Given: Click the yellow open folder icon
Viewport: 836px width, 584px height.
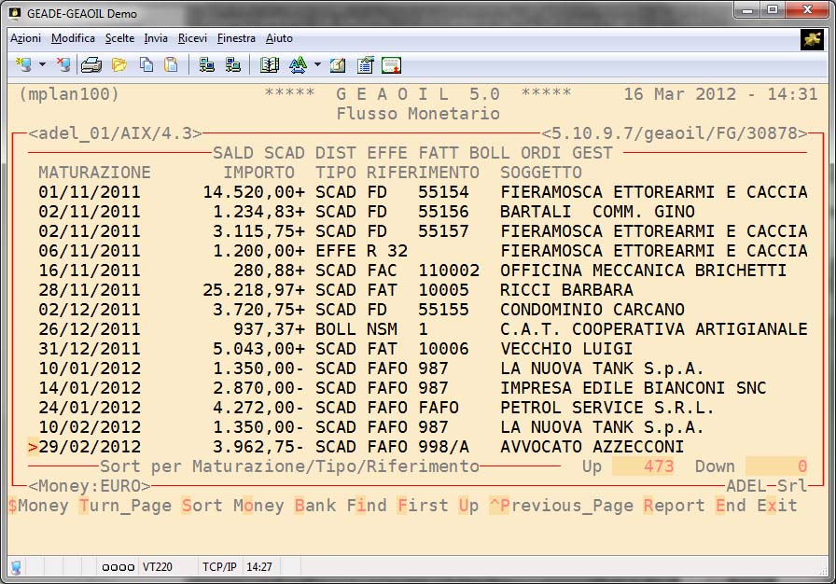Looking at the screenshot, I should (119, 65).
